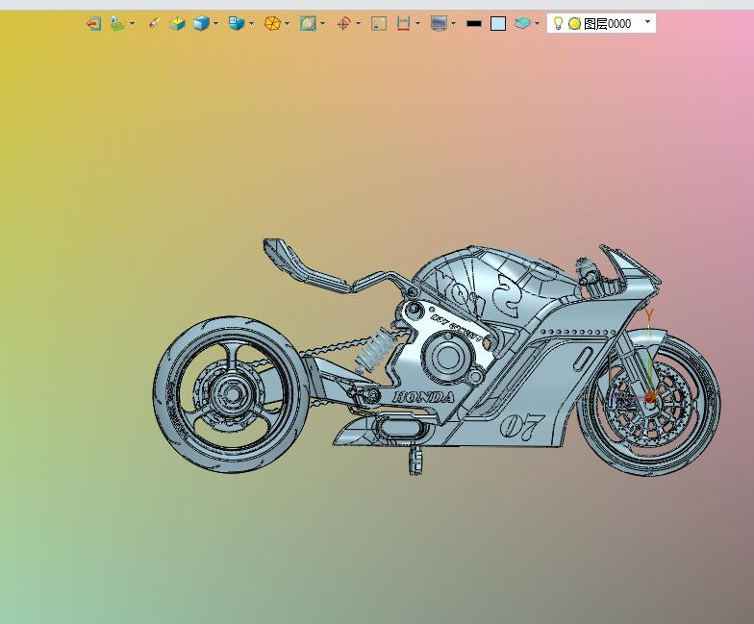This screenshot has width=754, height=624.
Task: Click the gray square icon before measure tool
Action: pyautogui.click(x=379, y=23)
